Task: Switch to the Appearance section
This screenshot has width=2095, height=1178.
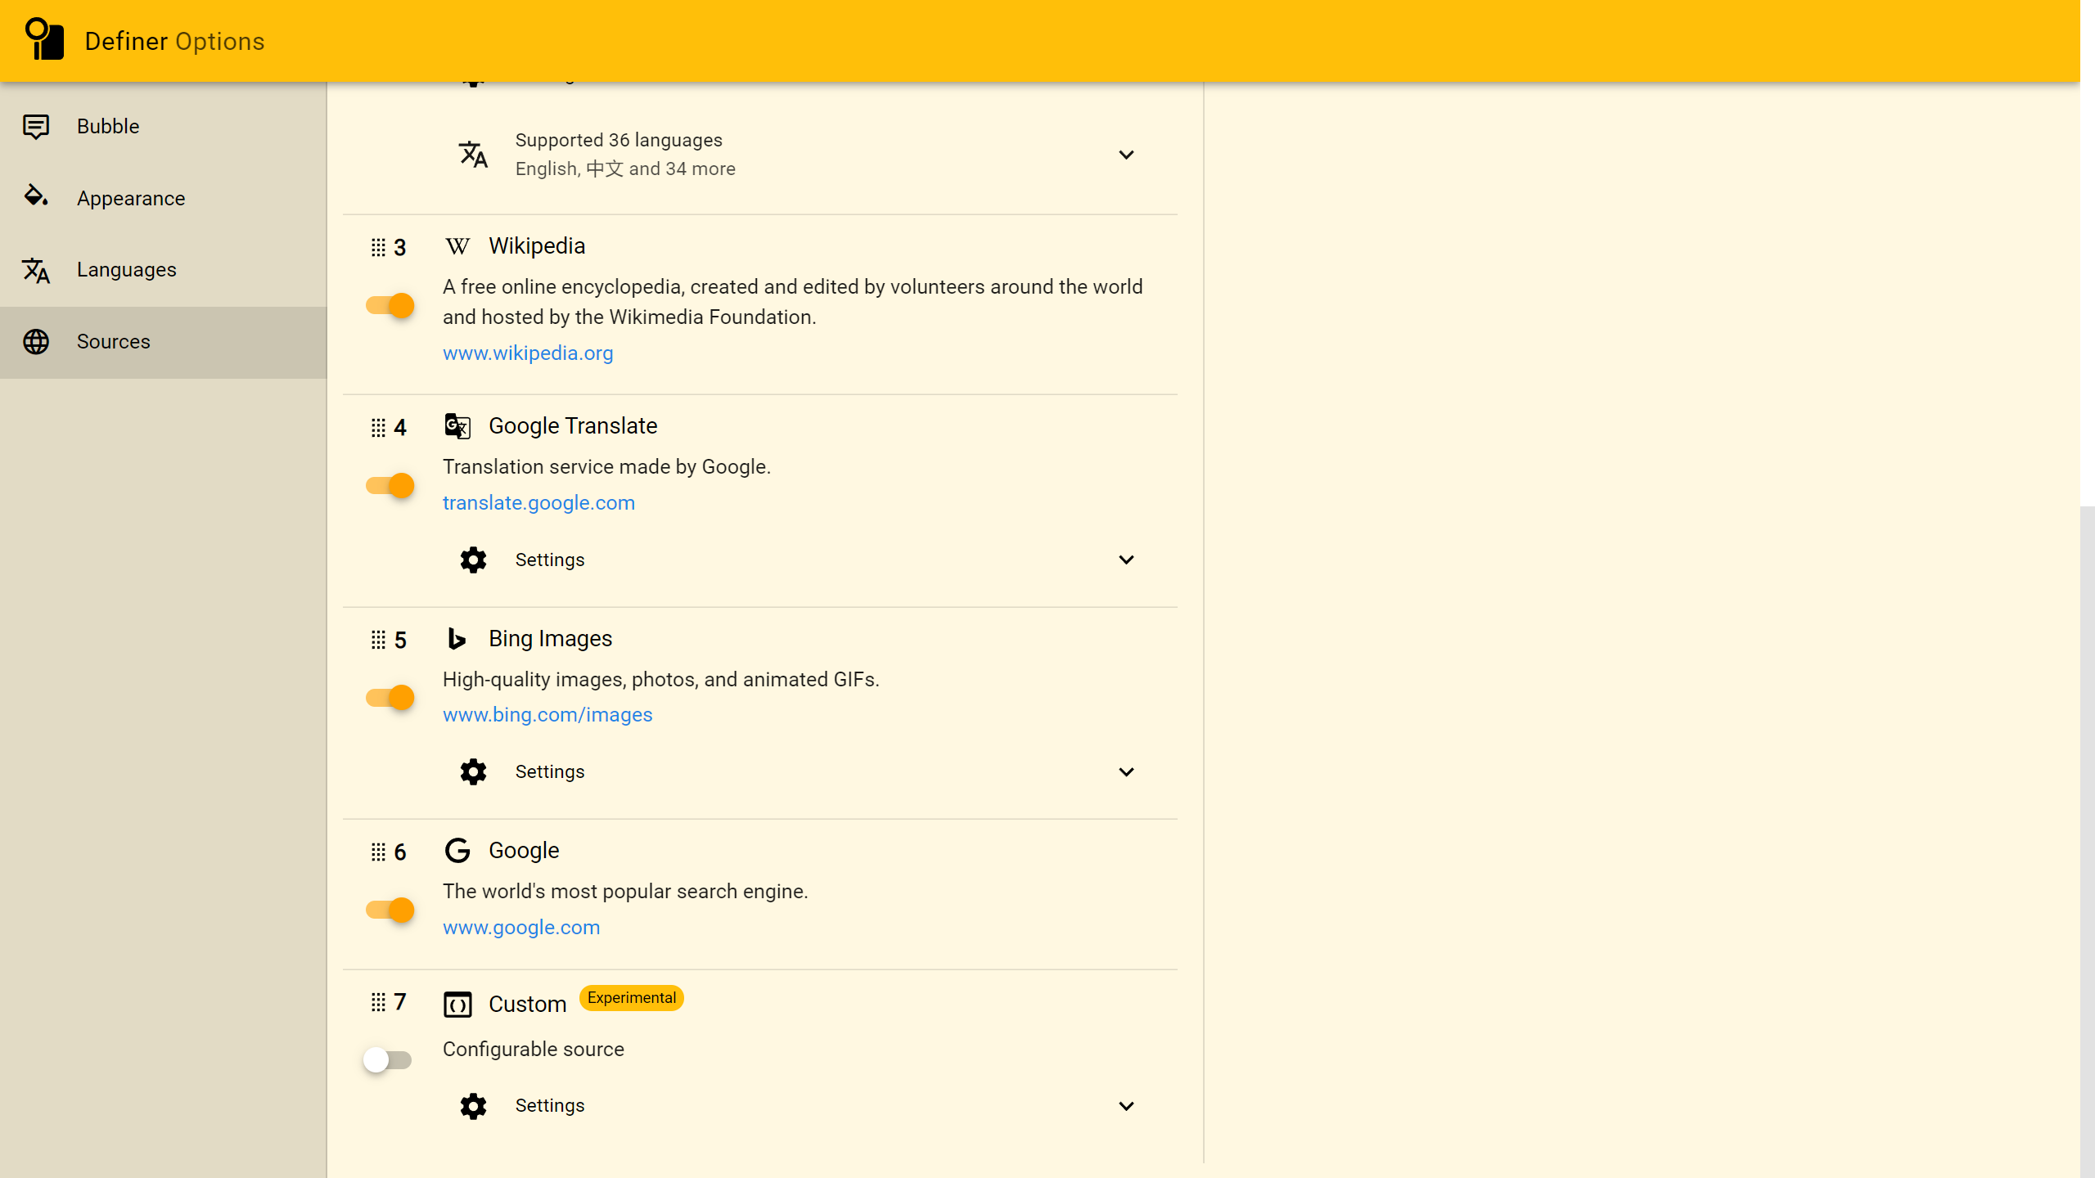Action: [131, 199]
